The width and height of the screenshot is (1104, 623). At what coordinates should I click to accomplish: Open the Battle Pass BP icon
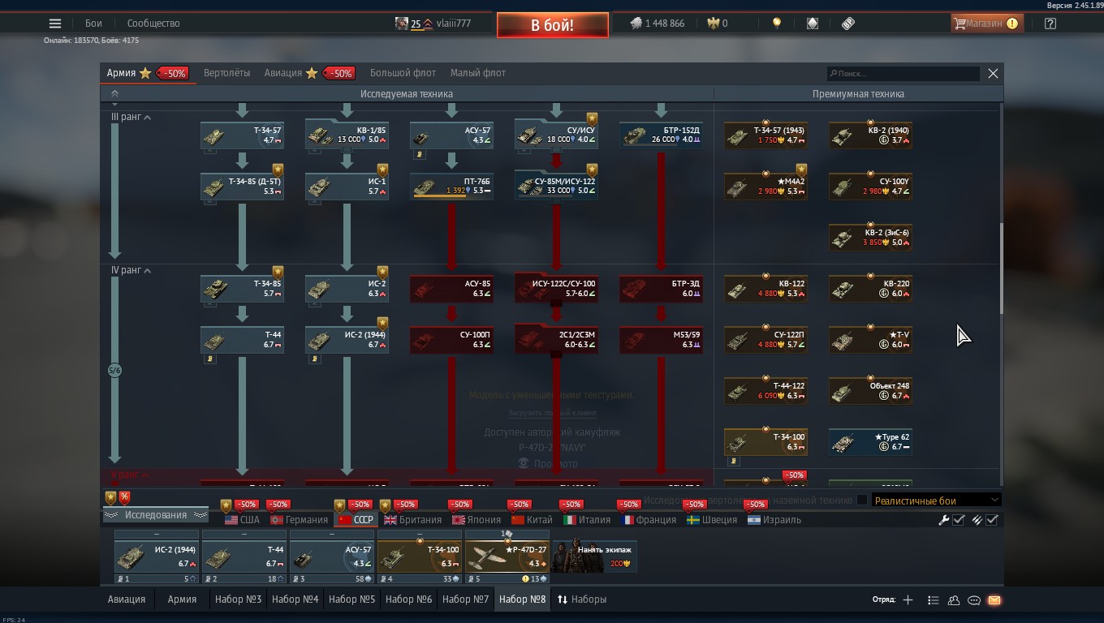click(848, 24)
